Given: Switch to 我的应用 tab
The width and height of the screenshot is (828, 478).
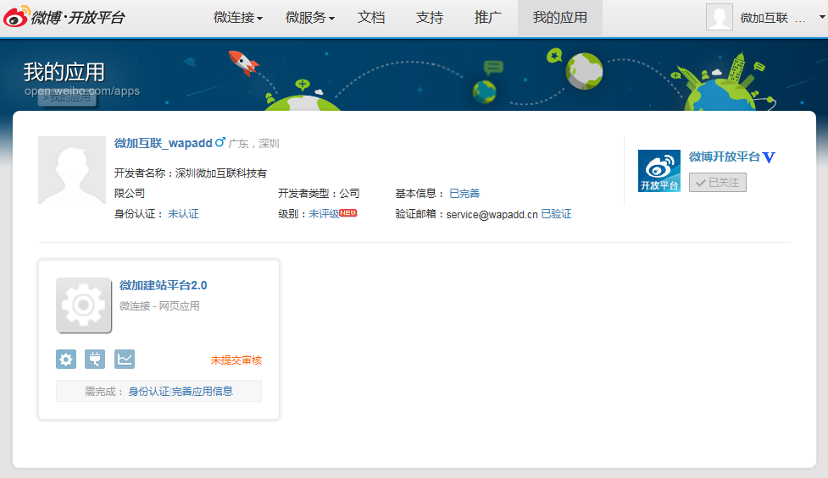Looking at the screenshot, I should point(559,18).
